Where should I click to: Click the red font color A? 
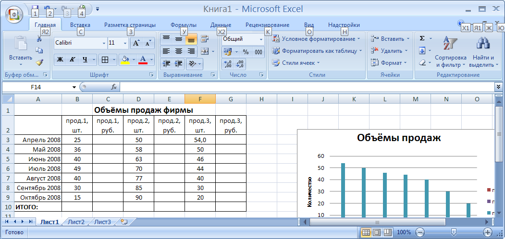click(x=143, y=60)
